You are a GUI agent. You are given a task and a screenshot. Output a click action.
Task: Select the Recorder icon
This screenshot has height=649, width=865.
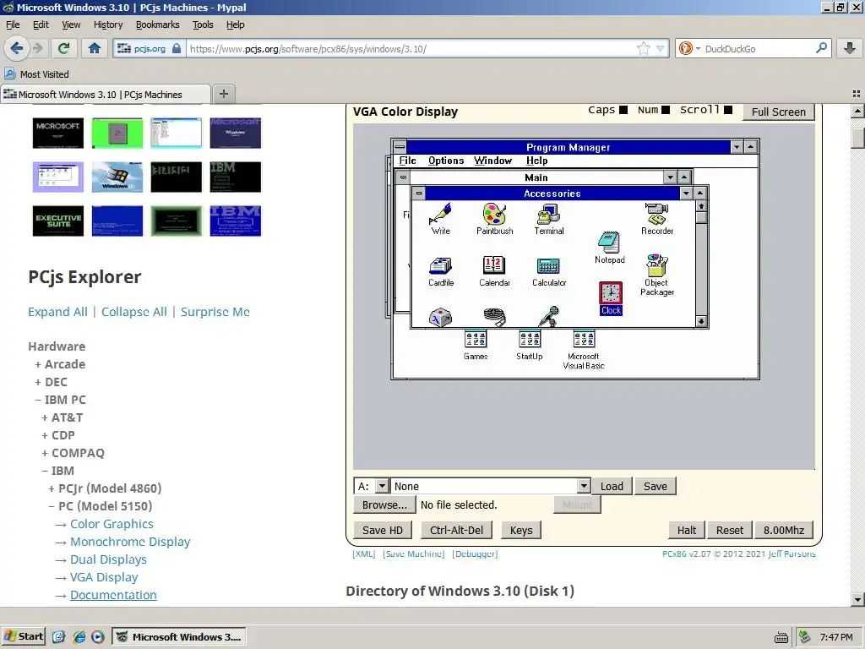(656, 219)
